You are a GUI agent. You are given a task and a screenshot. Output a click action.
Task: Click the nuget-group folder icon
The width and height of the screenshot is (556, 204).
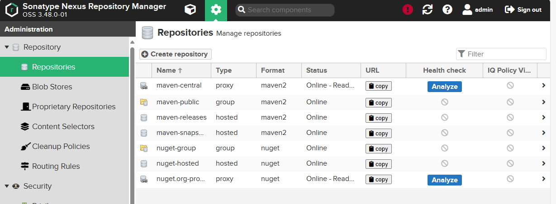click(x=144, y=148)
